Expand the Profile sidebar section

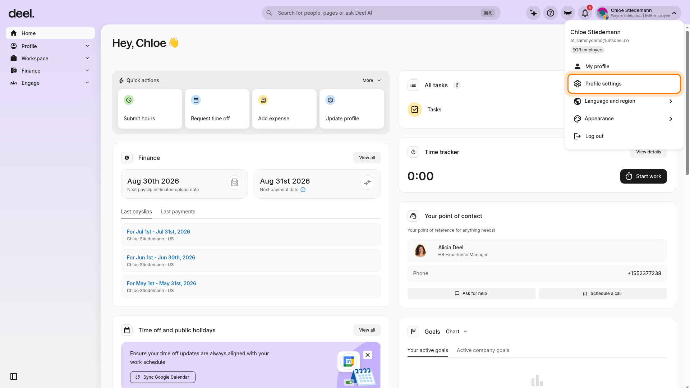[x=50, y=46]
